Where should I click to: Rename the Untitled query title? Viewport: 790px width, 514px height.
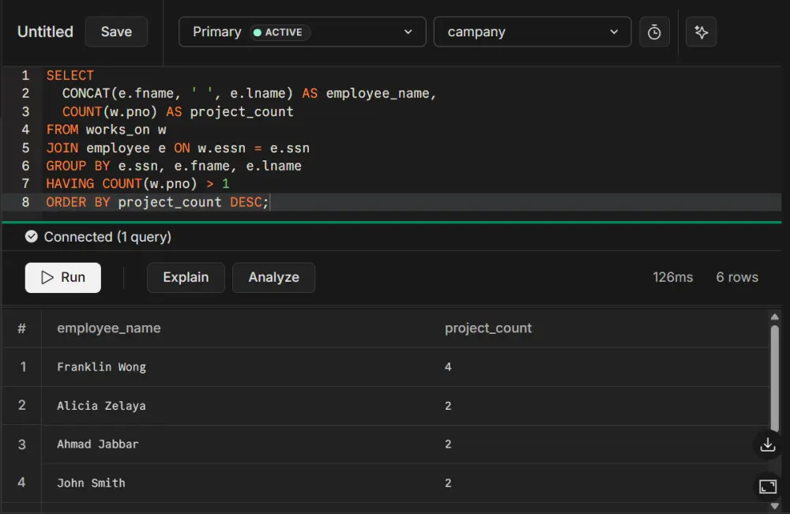pyautogui.click(x=44, y=32)
